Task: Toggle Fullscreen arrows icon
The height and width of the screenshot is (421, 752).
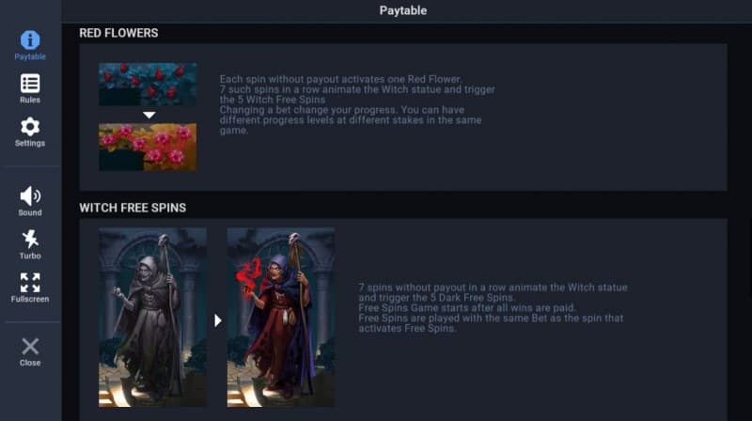Action: 30,283
